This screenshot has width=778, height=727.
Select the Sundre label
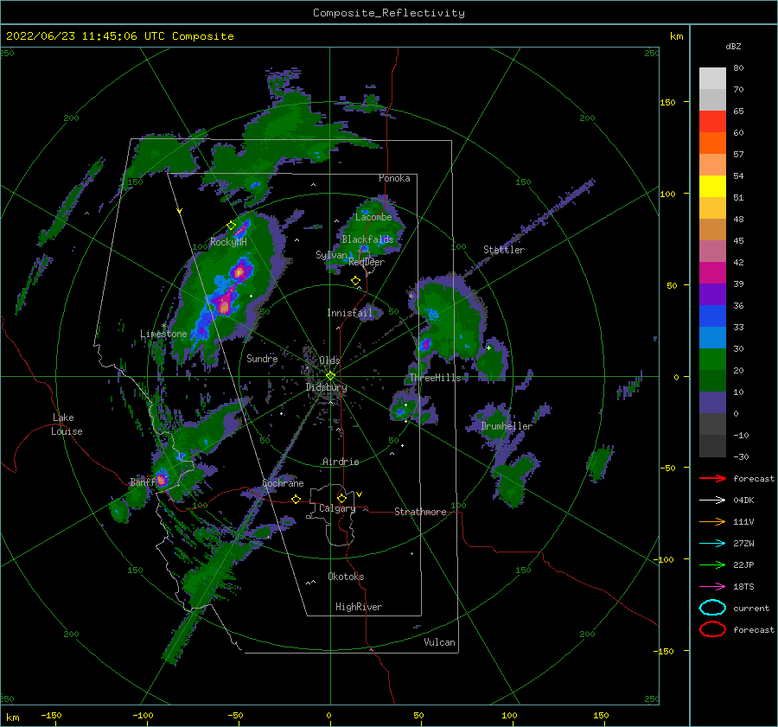pos(262,358)
